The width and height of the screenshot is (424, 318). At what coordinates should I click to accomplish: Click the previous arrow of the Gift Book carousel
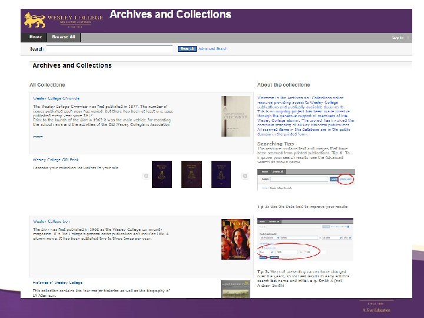[x=146, y=176]
